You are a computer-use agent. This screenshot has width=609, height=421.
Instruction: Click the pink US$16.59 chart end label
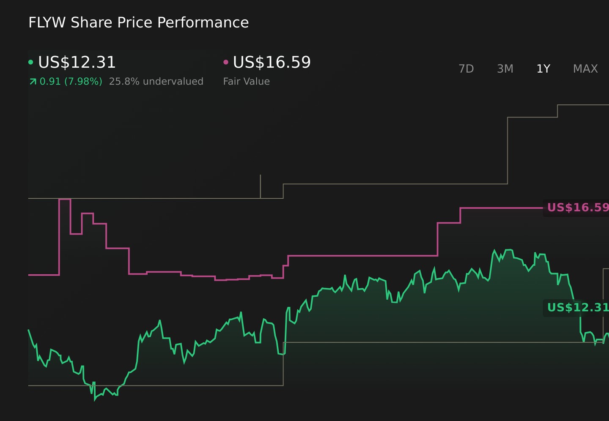pos(578,208)
